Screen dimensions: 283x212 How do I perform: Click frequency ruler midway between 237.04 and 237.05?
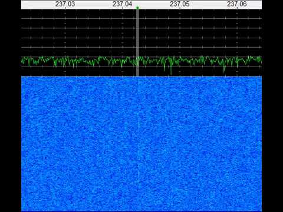151,4
